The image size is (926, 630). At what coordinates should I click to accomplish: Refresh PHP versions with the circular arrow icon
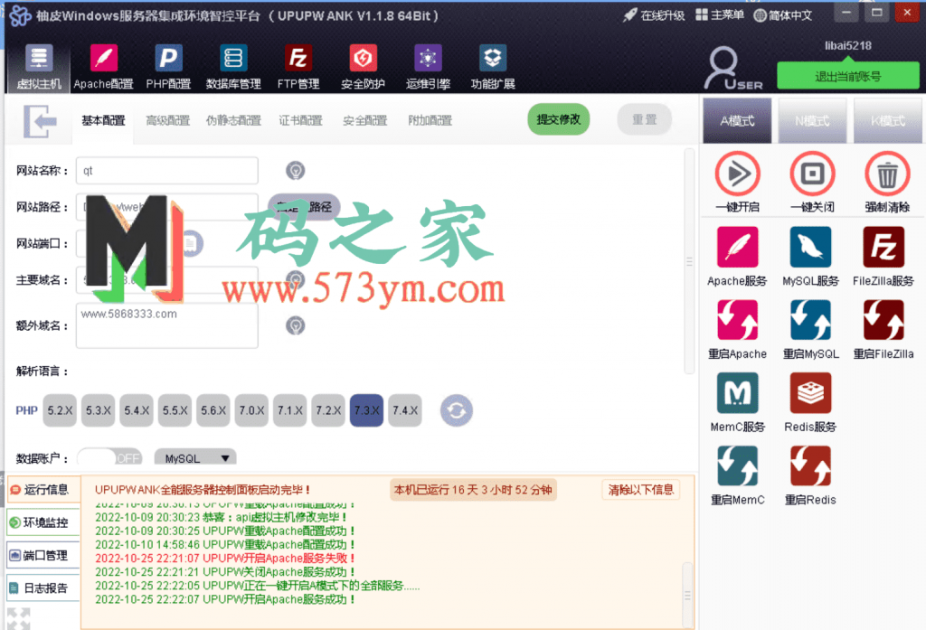click(x=456, y=410)
